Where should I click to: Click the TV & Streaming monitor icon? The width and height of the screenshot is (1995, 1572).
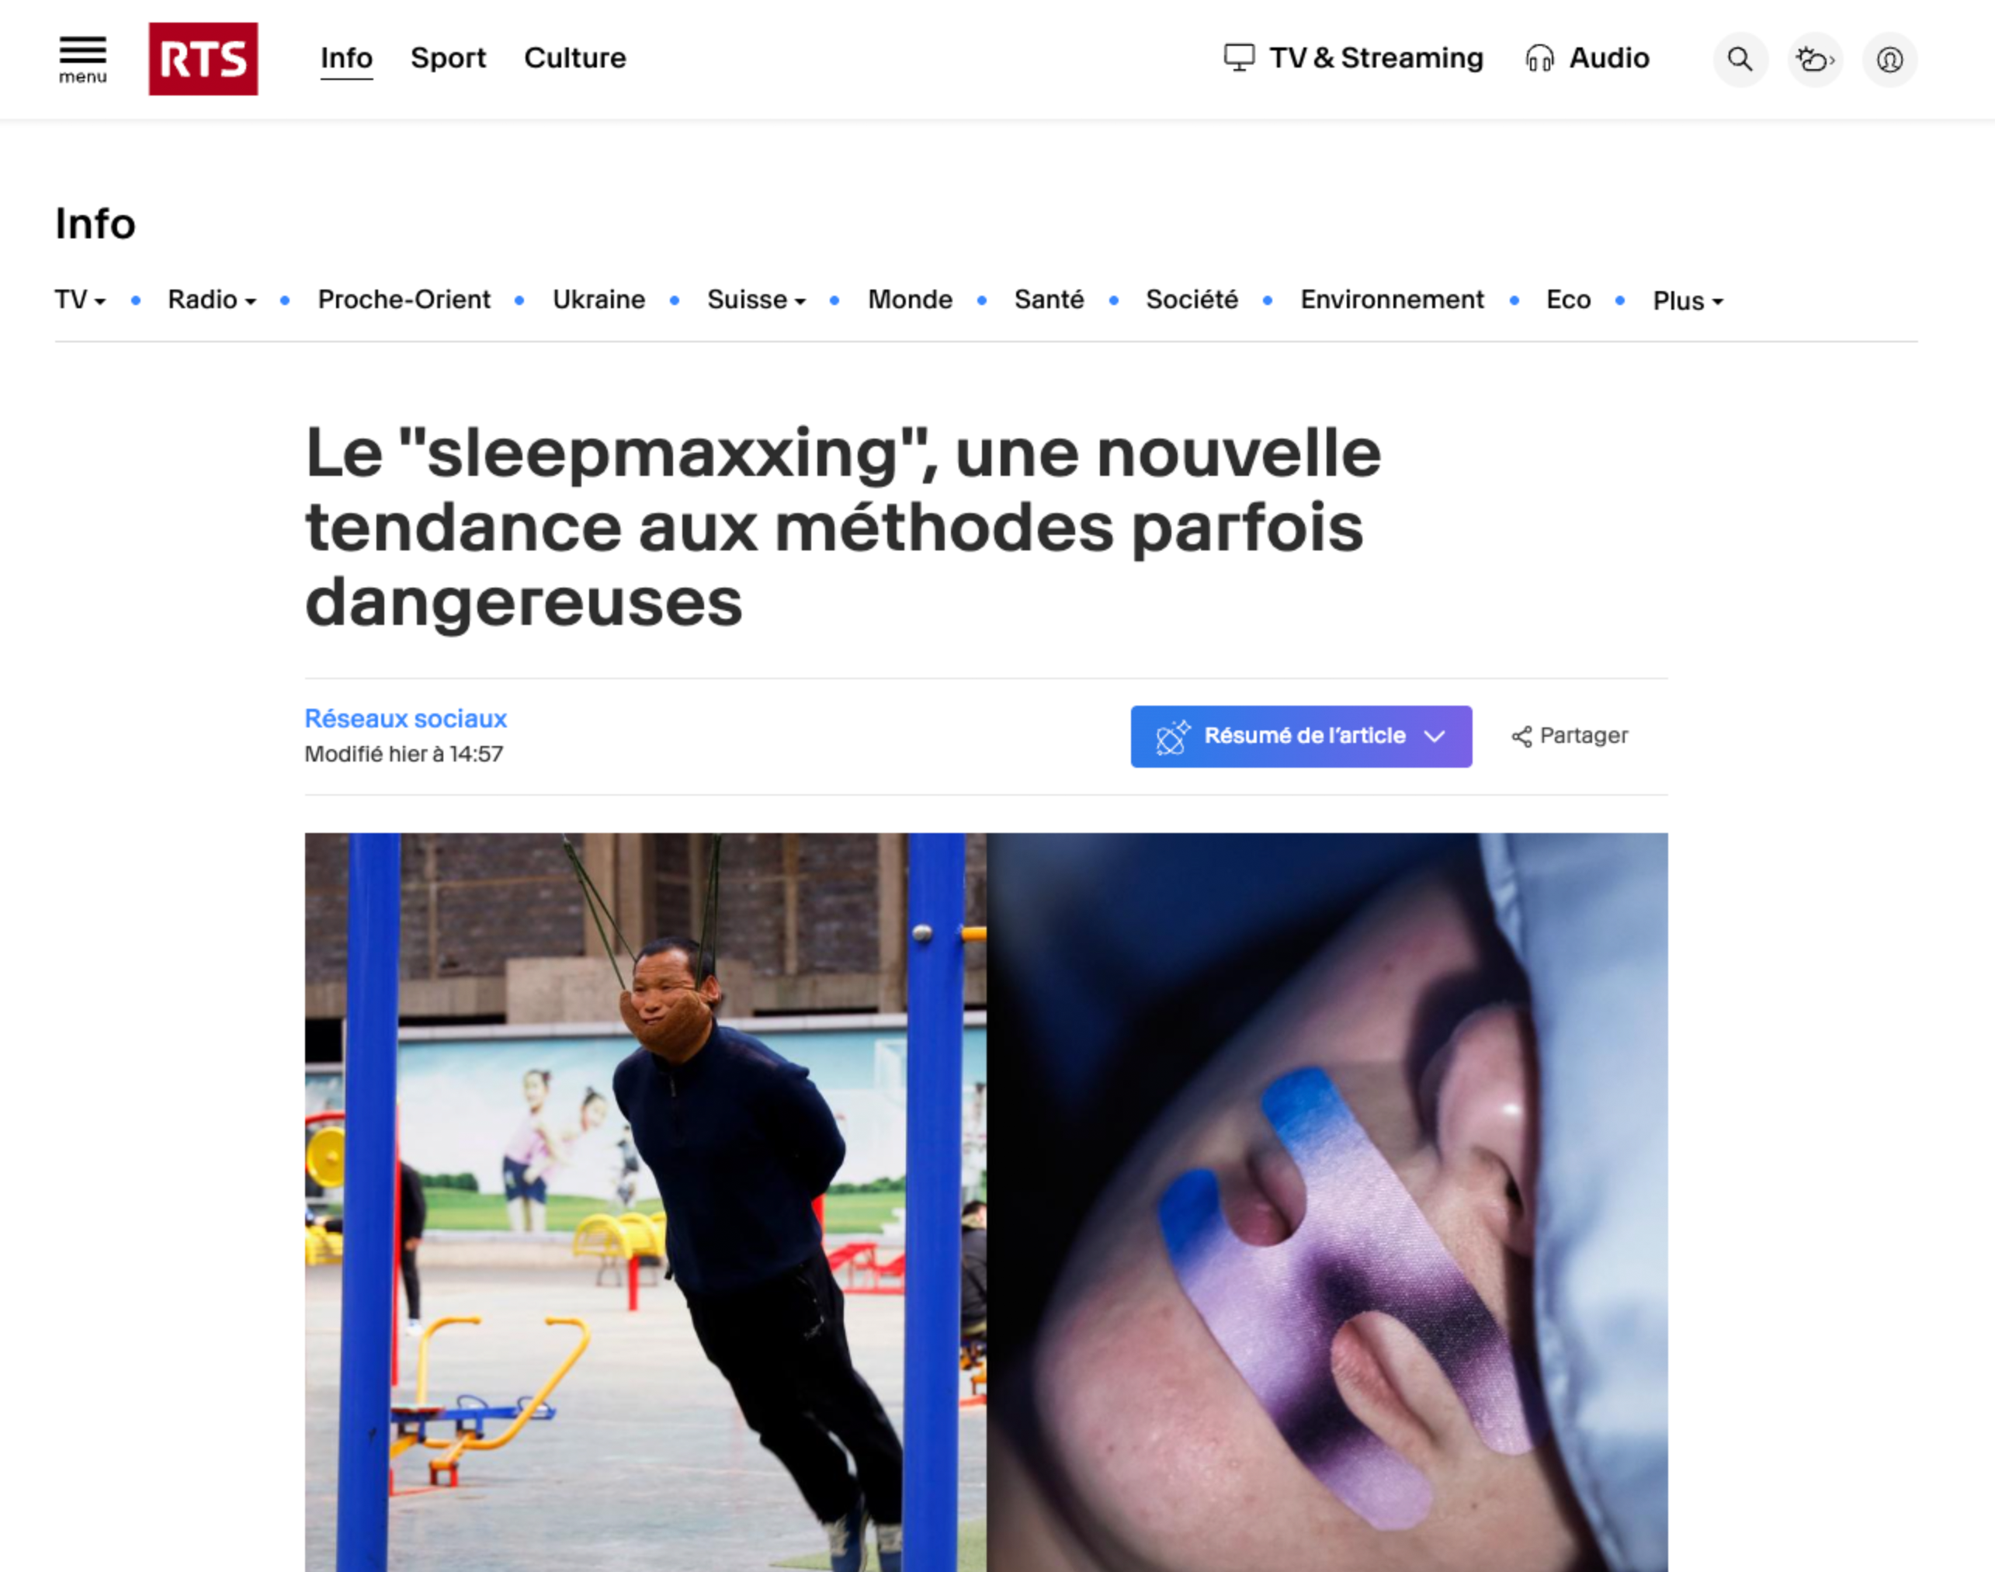(1239, 58)
